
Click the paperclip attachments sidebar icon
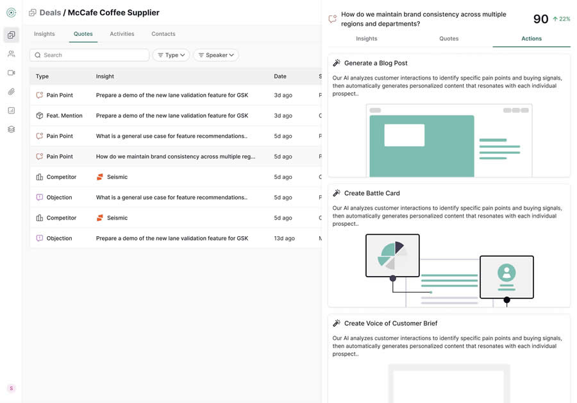(x=11, y=92)
